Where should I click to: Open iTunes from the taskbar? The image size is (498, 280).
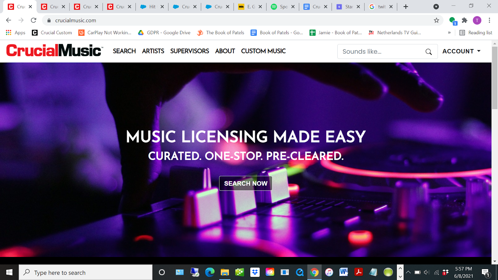329,273
